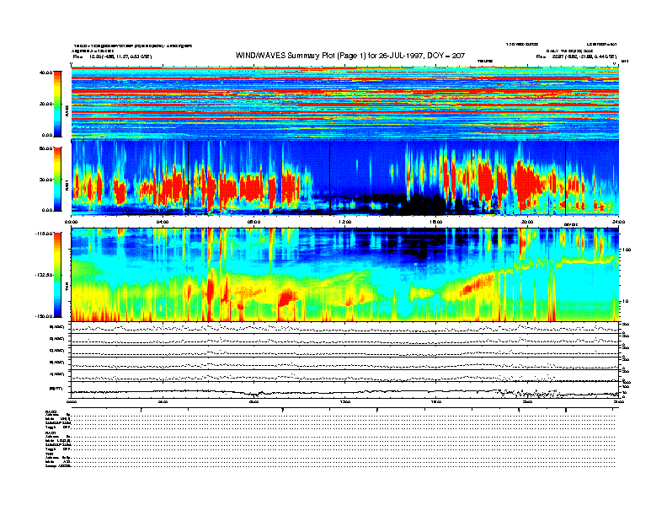
Task: Click the 40.00 value on RAD2 scale
Action: [42, 73]
